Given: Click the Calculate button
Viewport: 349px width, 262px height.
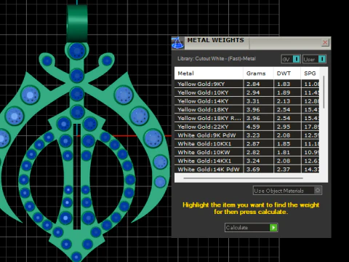Looking at the screenshot, I should 251,228.
